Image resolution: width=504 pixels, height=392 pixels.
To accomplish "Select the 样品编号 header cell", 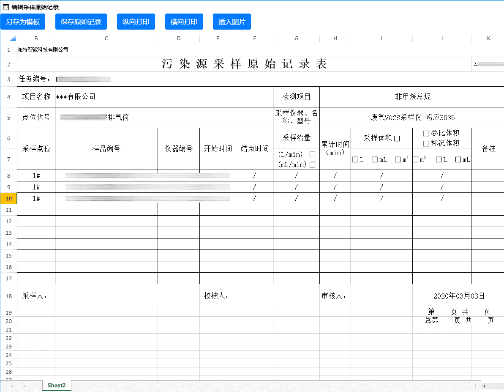I will [x=106, y=149].
